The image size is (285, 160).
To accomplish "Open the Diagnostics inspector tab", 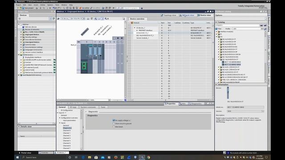I will tap(195, 104).
